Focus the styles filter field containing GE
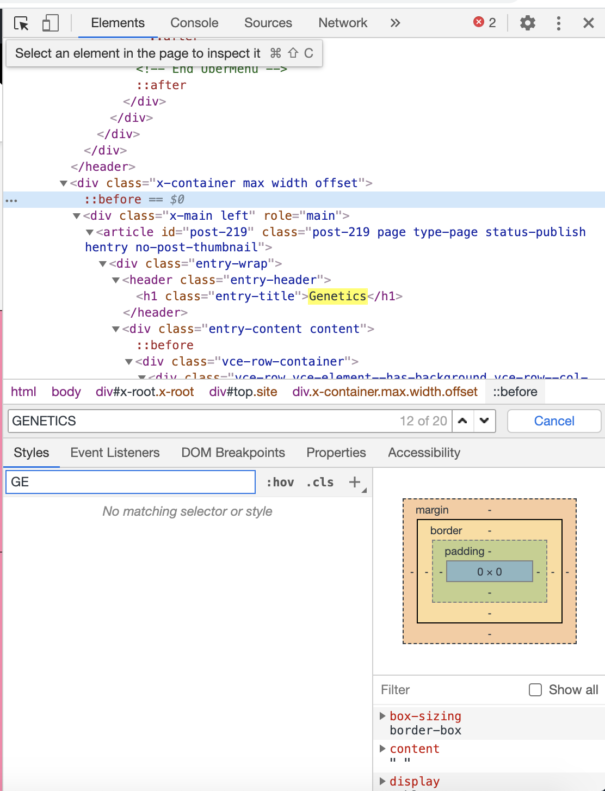605x791 pixels. coord(131,482)
